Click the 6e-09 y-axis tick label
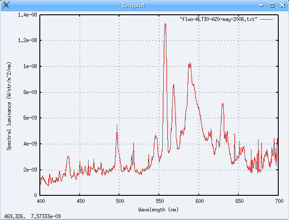289x220 pixels. (x=29, y=118)
